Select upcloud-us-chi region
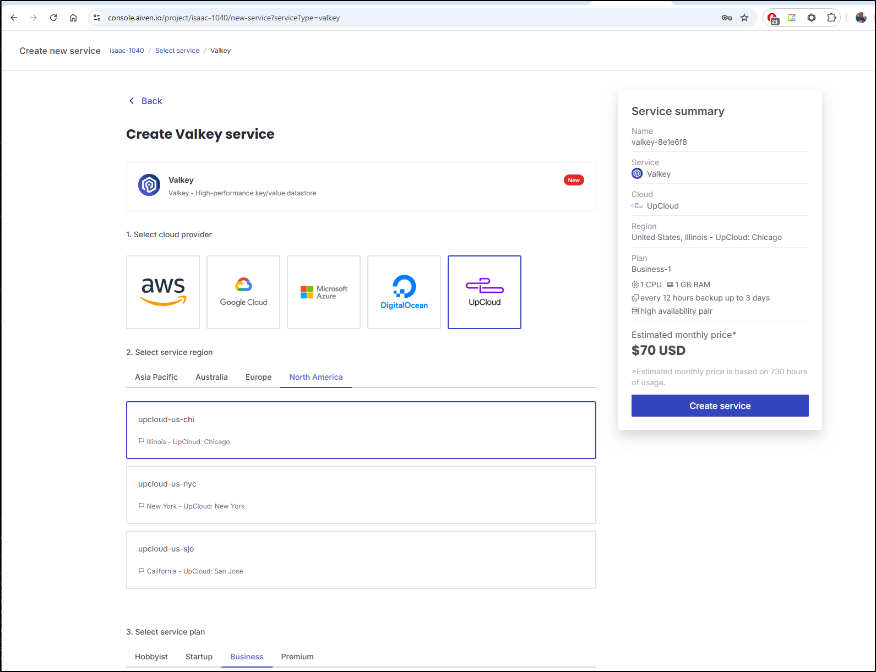This screenshot has height=672, width=876. pos(361,430)
